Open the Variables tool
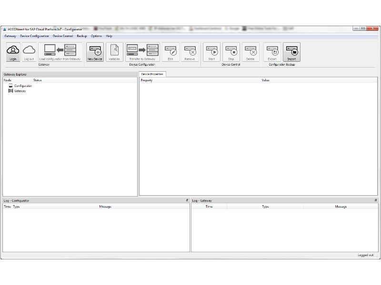 click(x=114, y=51)
